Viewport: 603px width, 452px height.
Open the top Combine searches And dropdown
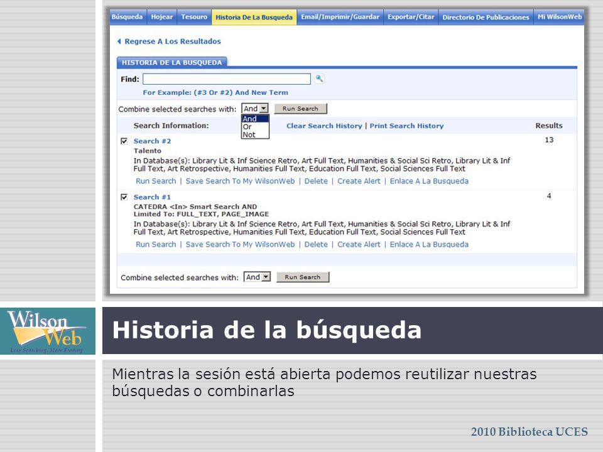255,109
